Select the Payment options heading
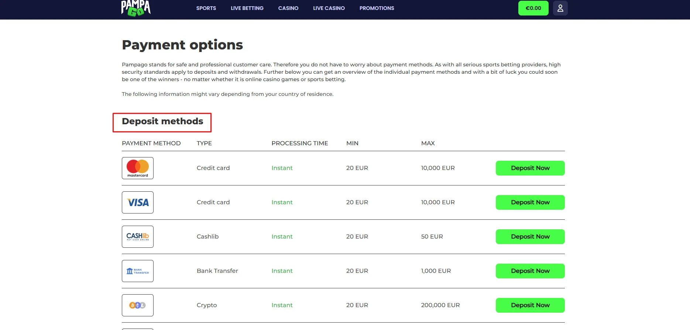This screenshot has width=690, height=330. [182, 45]
